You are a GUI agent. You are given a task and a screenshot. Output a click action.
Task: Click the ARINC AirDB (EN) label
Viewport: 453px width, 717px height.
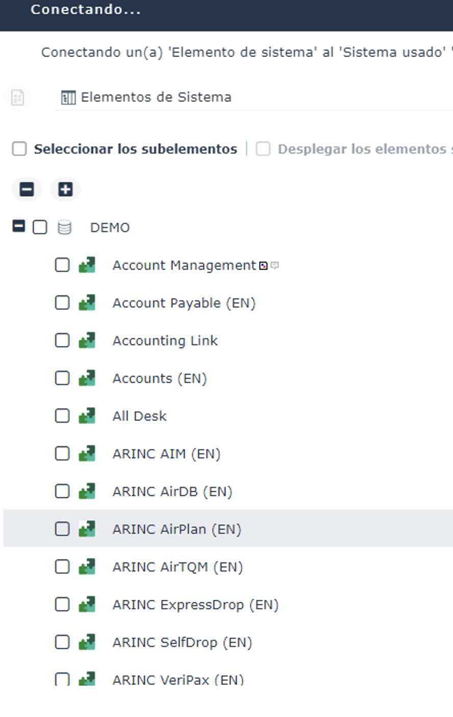pyautogui.click(x=172, y=492)
